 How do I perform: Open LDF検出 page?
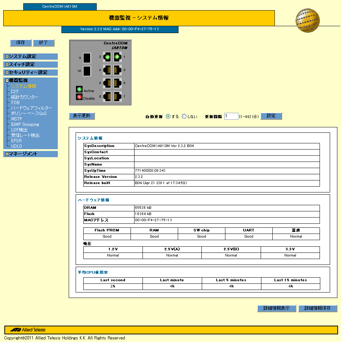coord(19,130)
